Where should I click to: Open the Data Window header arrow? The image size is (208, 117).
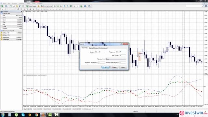(21, 12)
